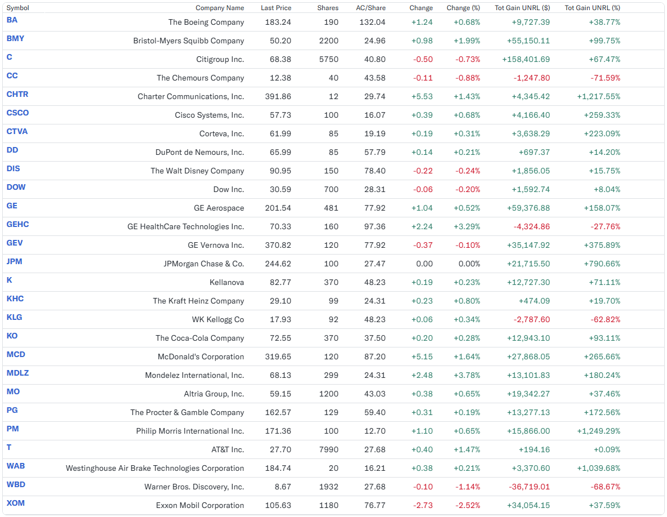
Task: Select Exxon Mobil's change value -2.73
Action: (423, 506)
